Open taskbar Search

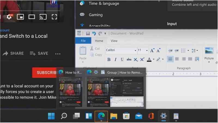[64, 116]
